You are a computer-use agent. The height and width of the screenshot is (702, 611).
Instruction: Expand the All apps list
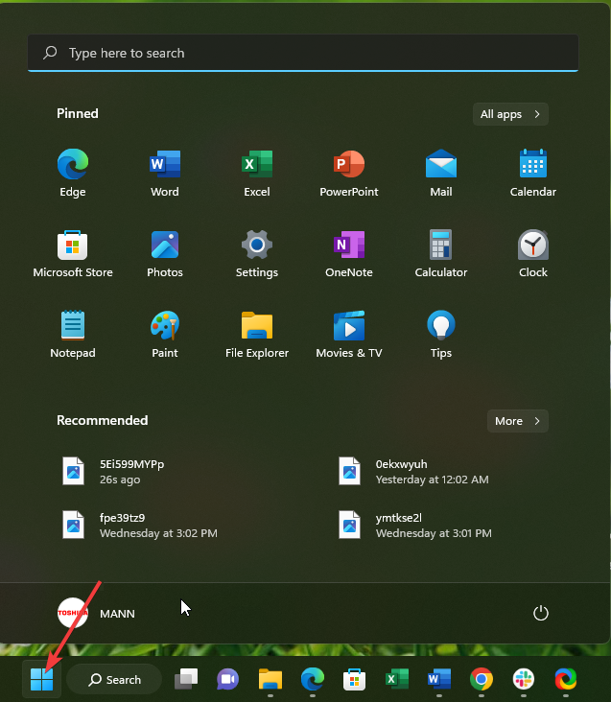tap(510, 114)
